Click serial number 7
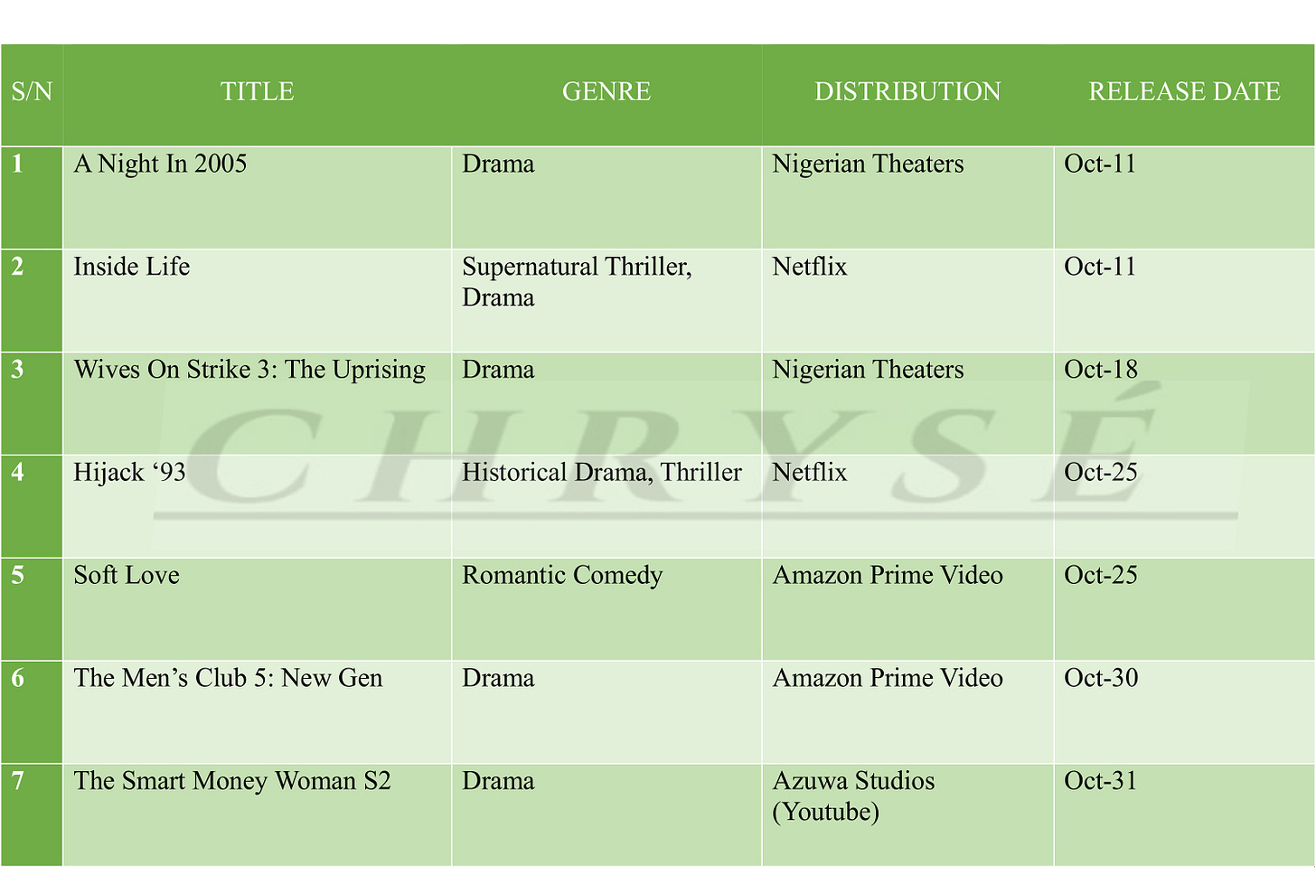 [x=17, y=781]
